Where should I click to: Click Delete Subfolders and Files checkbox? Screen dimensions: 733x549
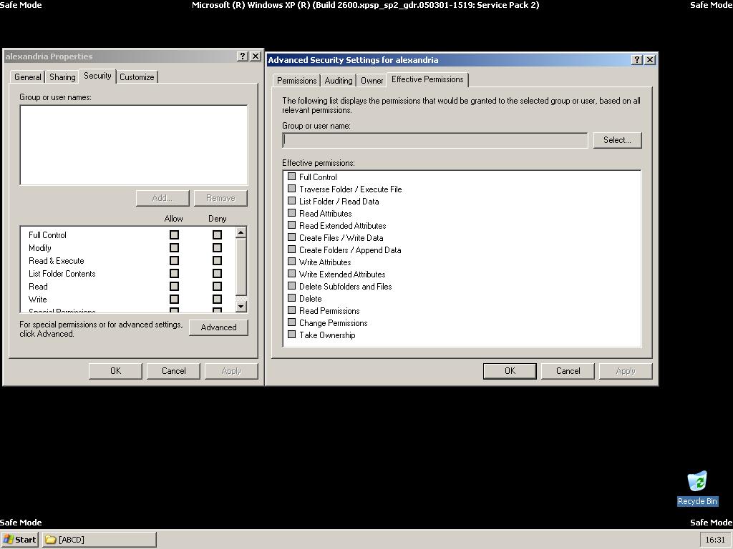(292, 286)
